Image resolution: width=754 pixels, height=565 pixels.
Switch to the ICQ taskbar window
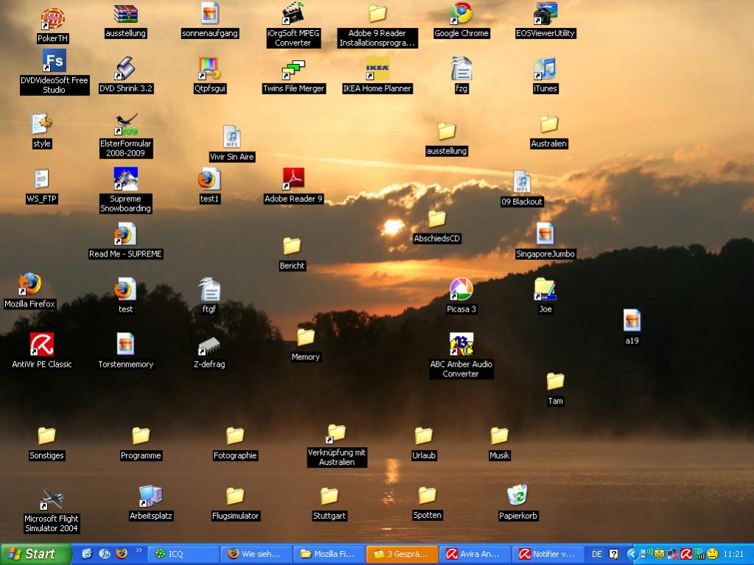[183, 554]
